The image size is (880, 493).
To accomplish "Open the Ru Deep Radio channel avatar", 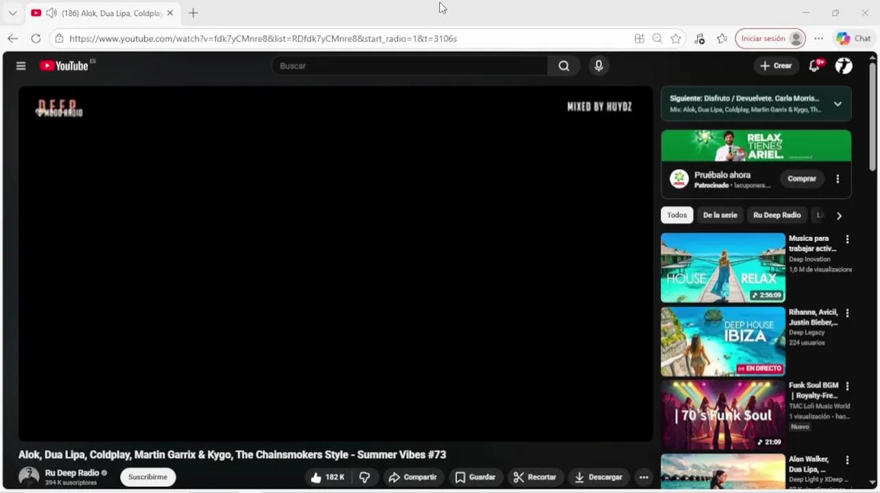I will tap(29, 477).
